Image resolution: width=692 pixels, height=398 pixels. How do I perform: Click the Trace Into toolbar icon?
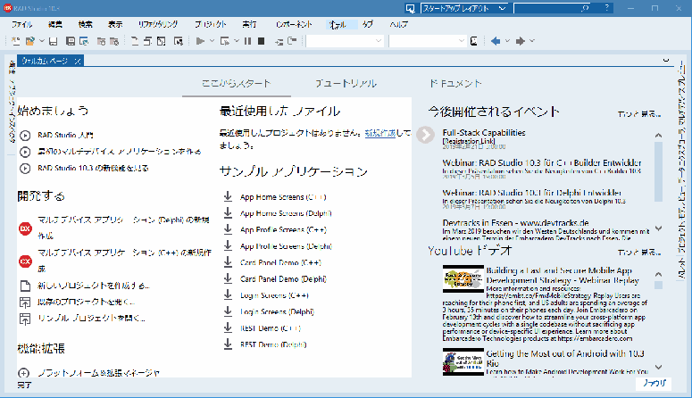click(279, 41)
